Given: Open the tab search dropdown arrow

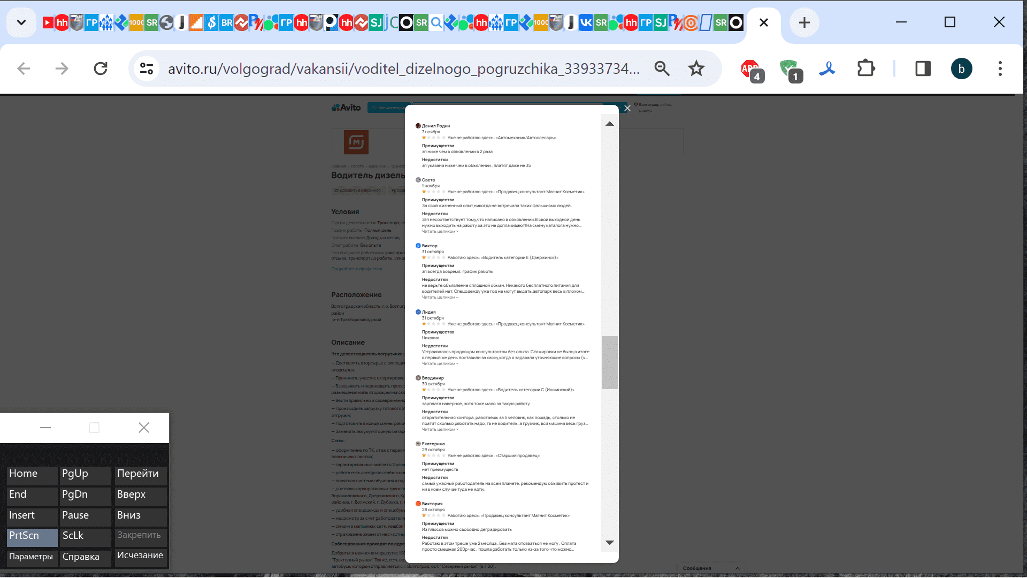Looking at the screenshot, I should [21, 22].
